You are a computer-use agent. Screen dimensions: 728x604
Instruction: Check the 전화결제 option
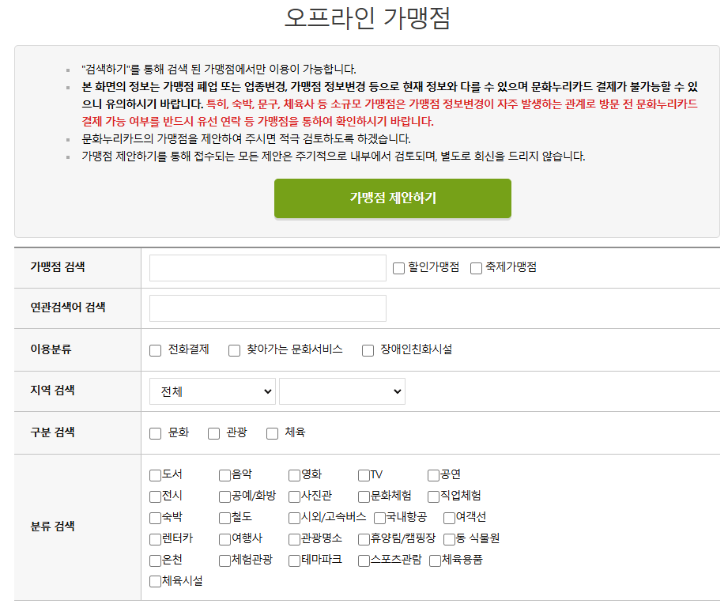click(155, 349)
